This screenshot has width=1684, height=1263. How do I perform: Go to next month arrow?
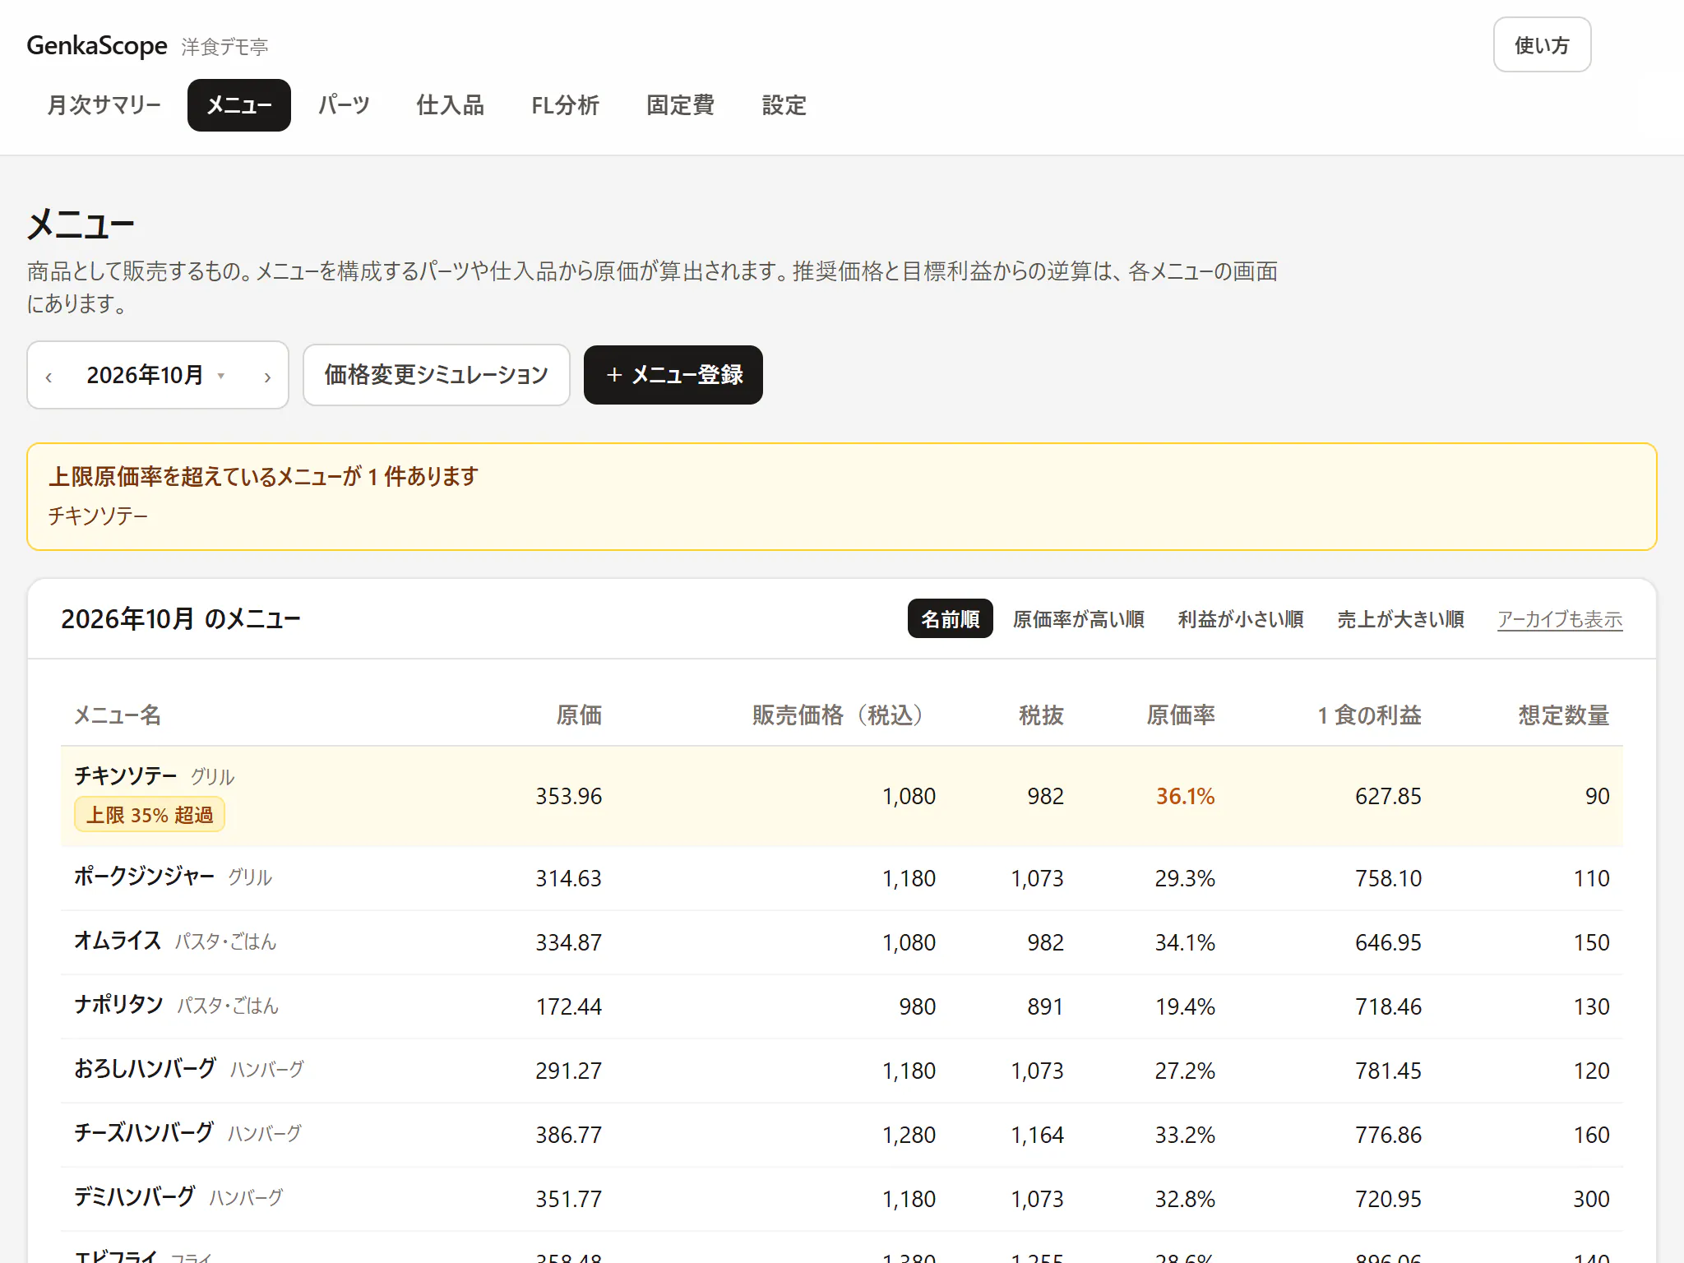coord(267,377)
